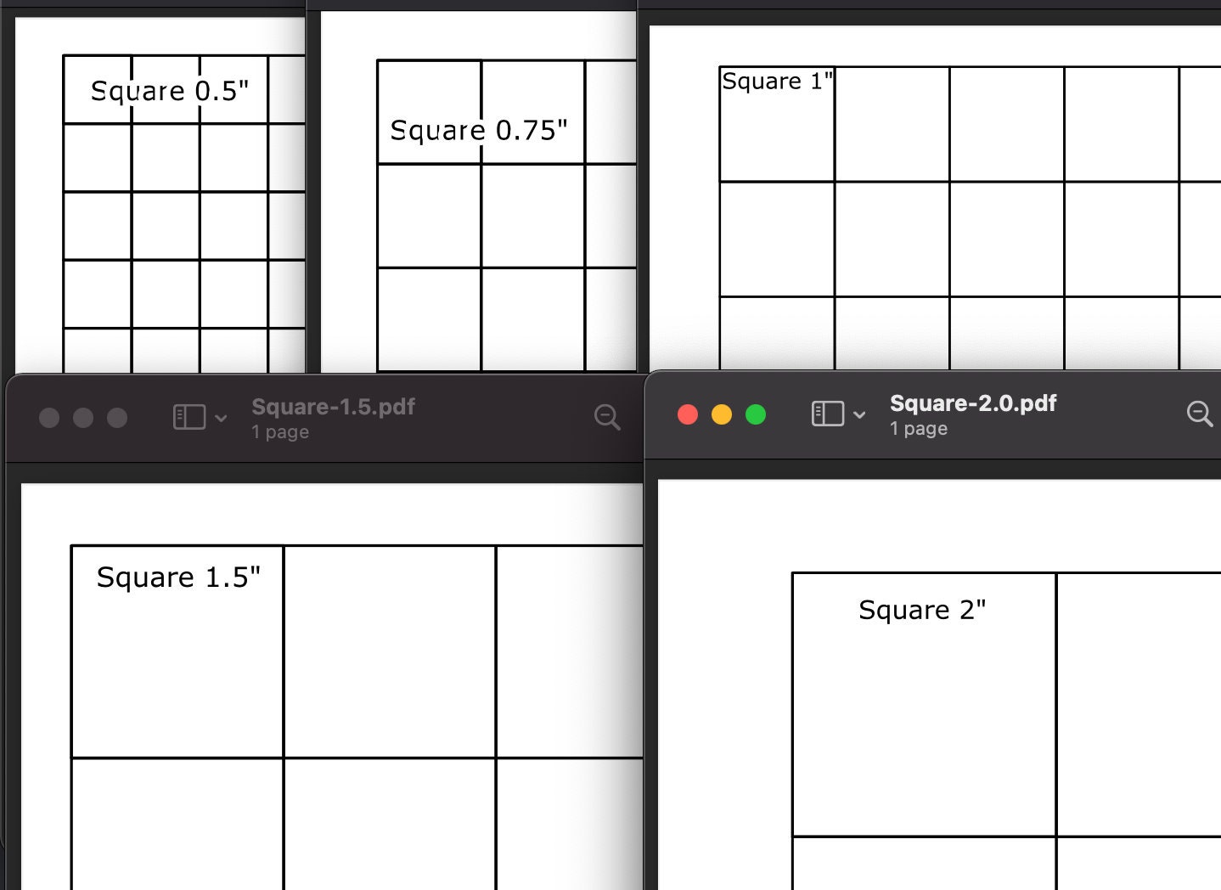
Task: Click the green full-screen button on Square-2.0.pdf
Action: [x=755, y=414]
